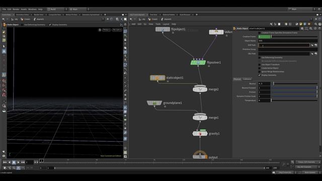Open the Help menu in the main menu bar

coord(40,9)
